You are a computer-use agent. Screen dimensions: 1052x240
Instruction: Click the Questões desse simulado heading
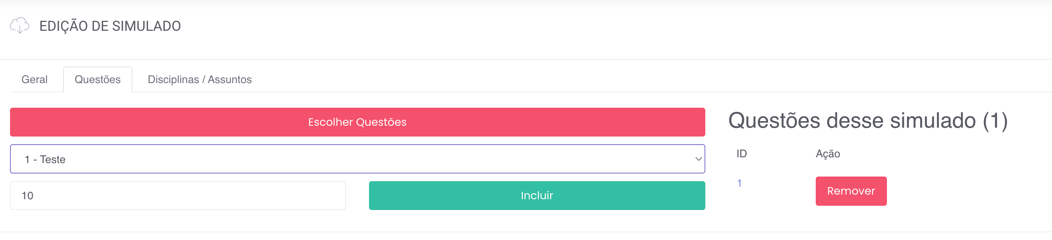click(852, 121)
